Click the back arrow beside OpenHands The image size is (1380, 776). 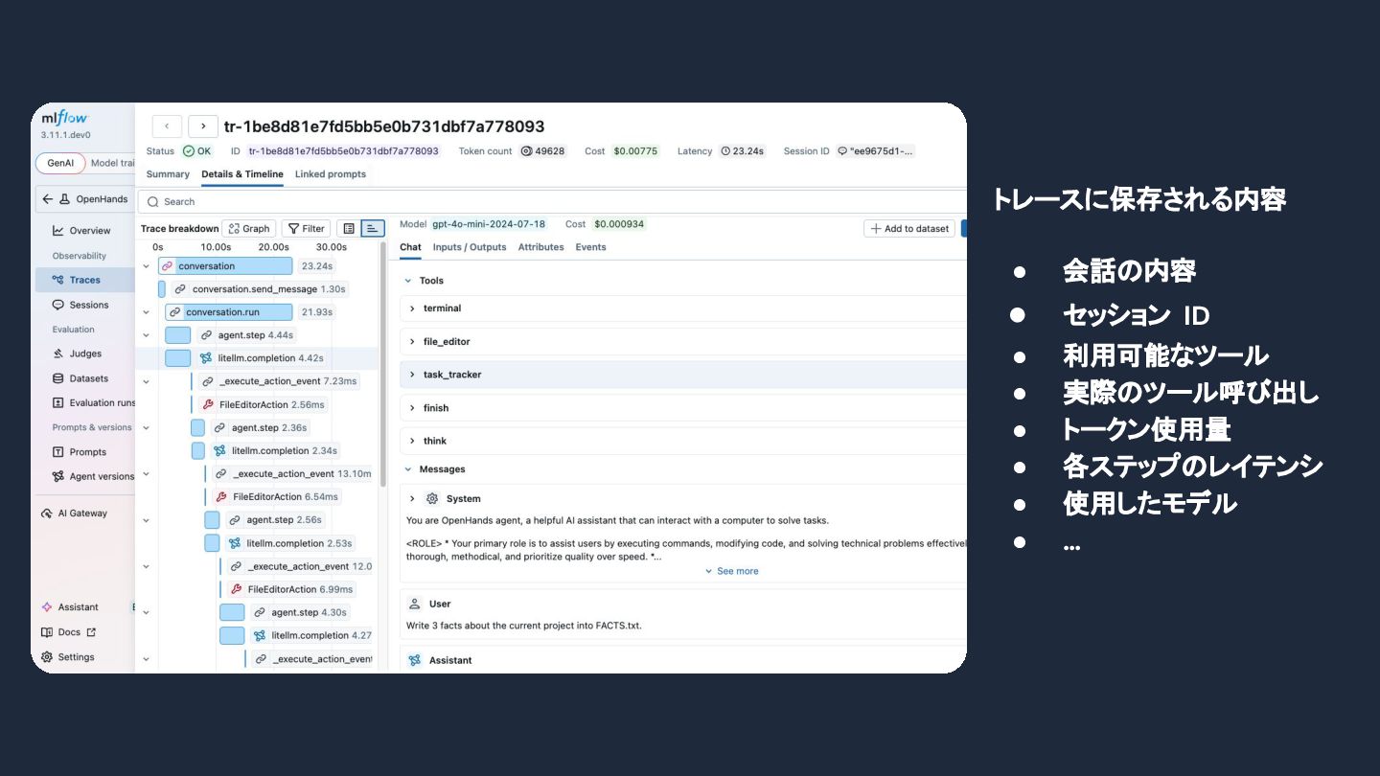[x=48, y=199]
